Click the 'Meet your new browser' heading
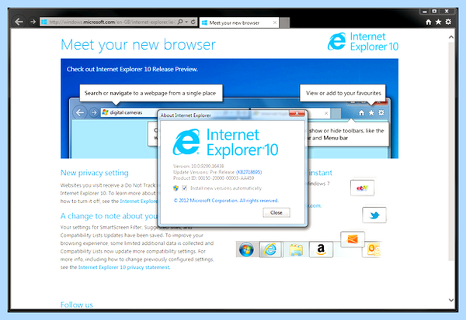466x320 pixels. [138, 45]
